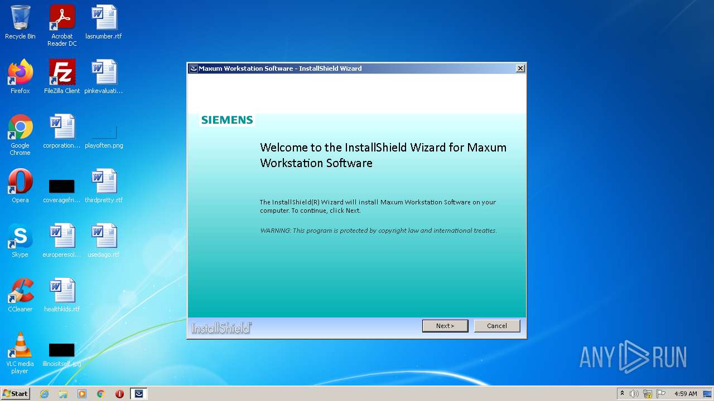Open Internet Explorer from the taskbar
Image resolution: width=714 pixels, height=401 pixels.
pyautogui.click(x=44, y=394)
